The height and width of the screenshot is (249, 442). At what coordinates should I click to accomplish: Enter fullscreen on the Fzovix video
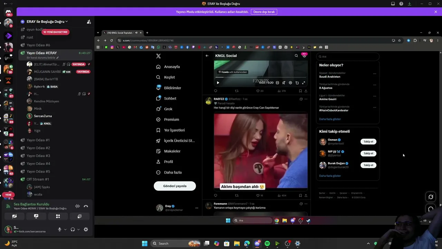tap(304, 83)
